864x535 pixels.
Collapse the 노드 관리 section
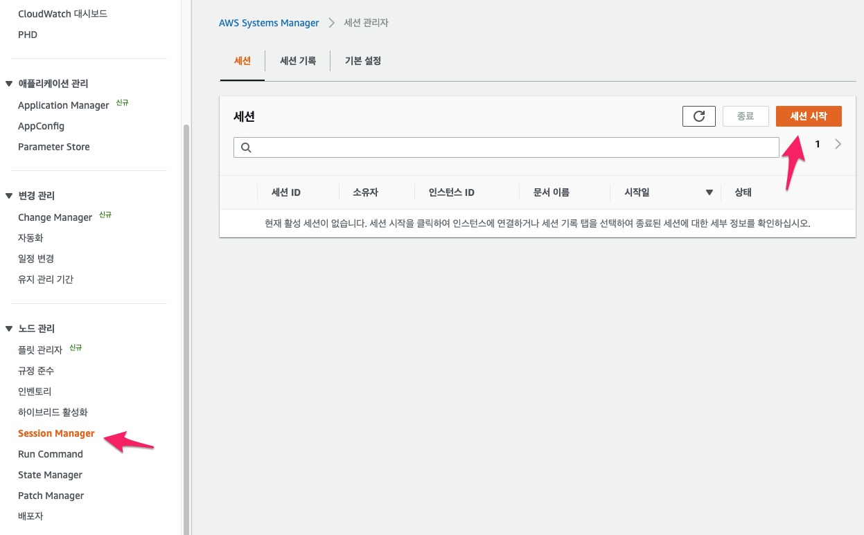[9, 329]
